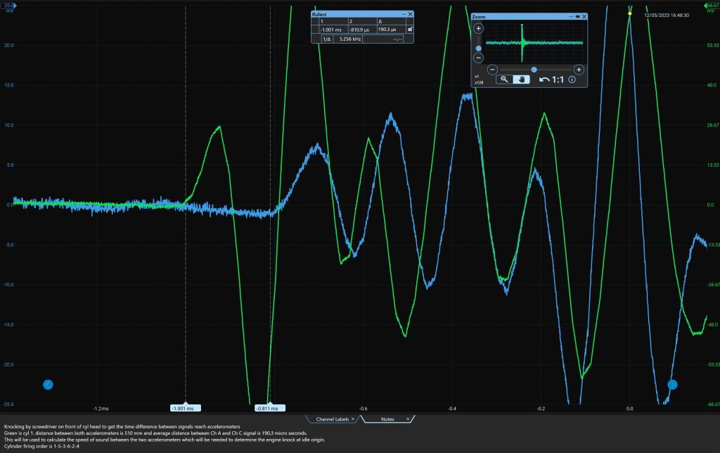Viewport: 720px width, 453px height.
Task: Toggle the rulers lock icon
Action: click(x=410, y=30)
